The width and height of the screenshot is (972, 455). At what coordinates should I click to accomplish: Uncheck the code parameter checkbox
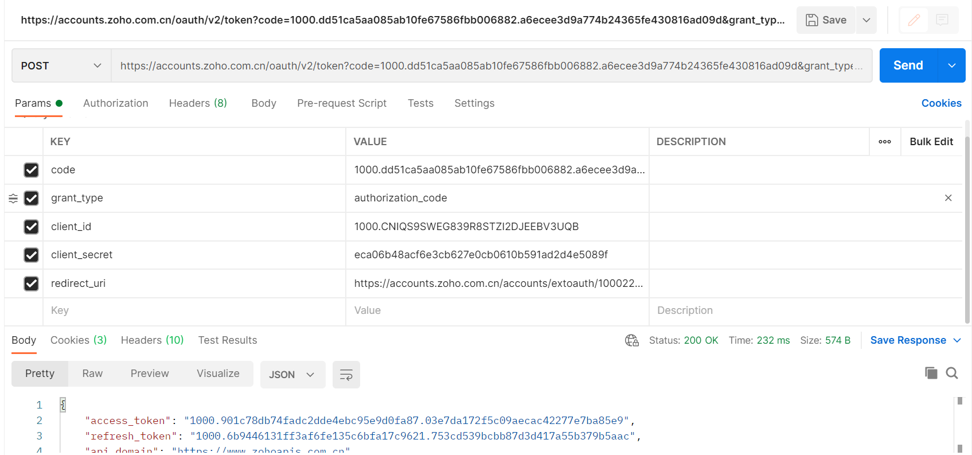pos(32,170)
